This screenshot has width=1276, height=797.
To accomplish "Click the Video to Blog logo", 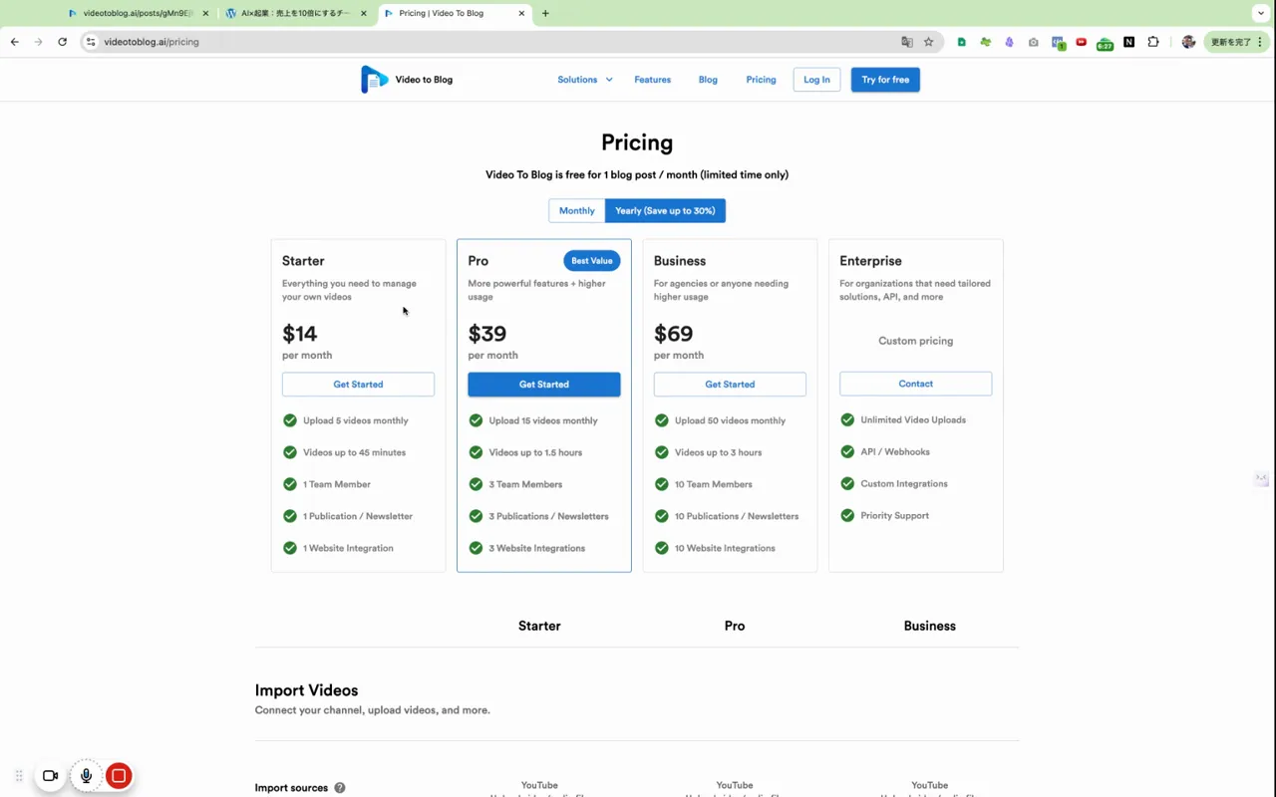I will (x=407, y=80).
